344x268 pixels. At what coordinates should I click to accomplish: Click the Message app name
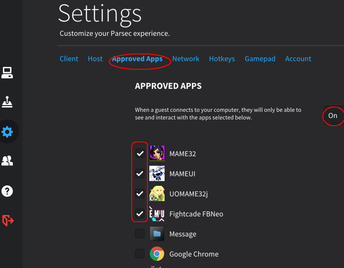[x=183, y=234]
